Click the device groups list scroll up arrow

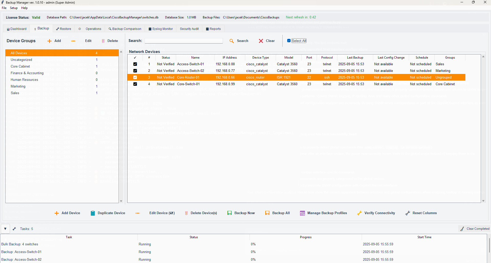[121, 52]
